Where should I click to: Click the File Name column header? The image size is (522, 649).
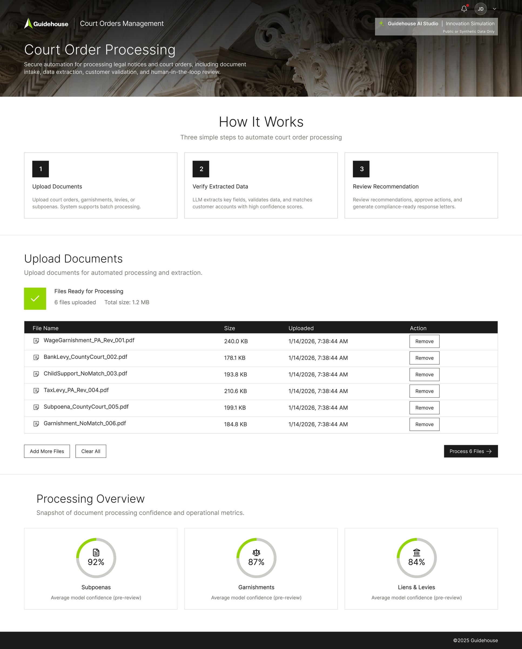[x=46, y=328]
